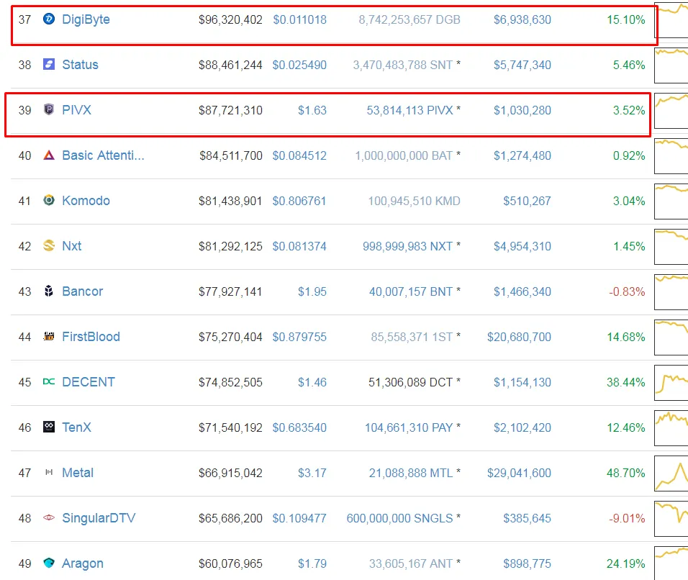Open the PIVX coin page link
The image size is (688, 580).
(x=77, y=110)
